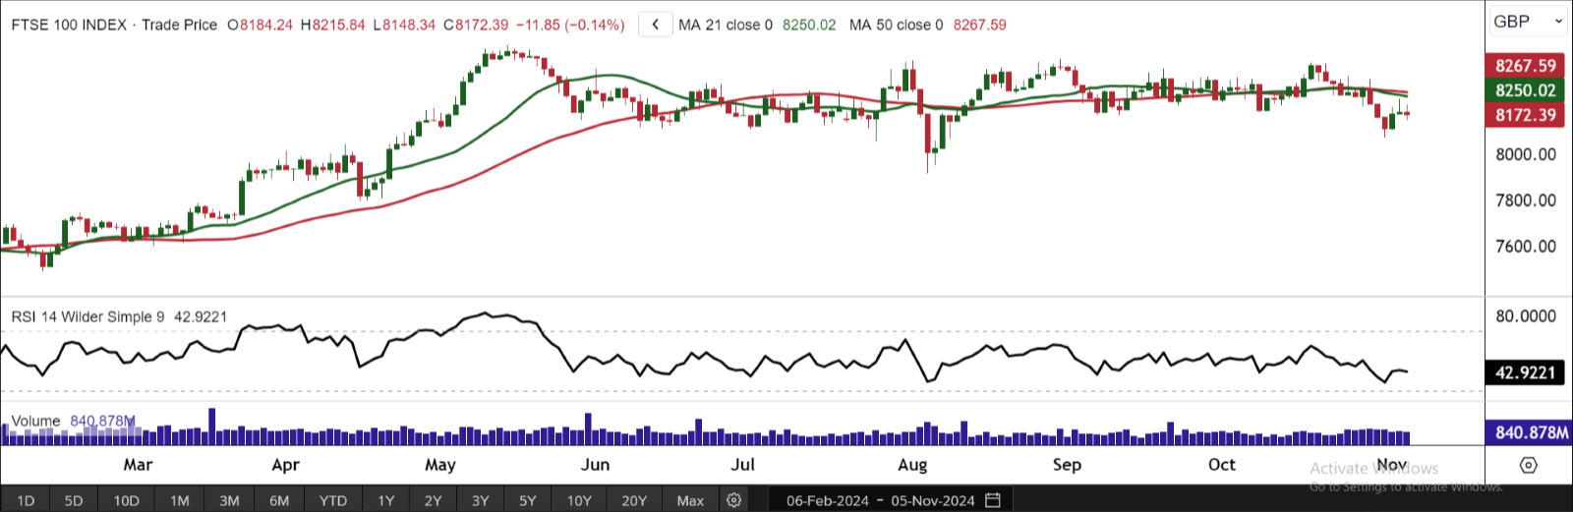This screenshot has width=1573, height=512.
Task: Click the RSI 14 Wilder indicator label
Action: tap(88, 316)
